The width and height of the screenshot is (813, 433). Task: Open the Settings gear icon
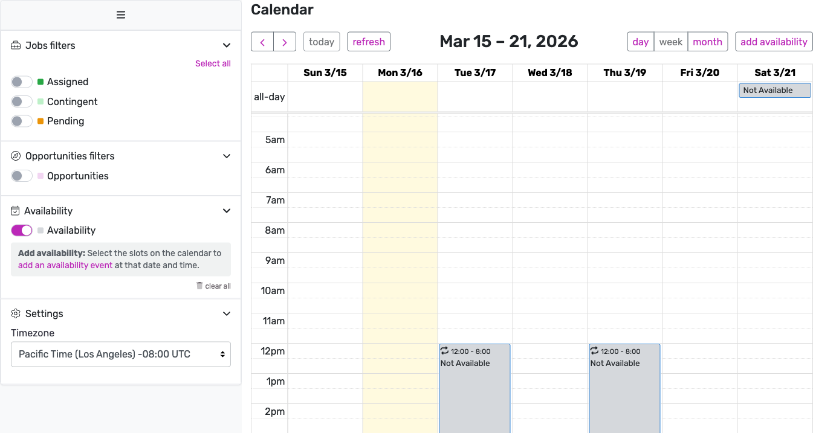click(15, 313)
